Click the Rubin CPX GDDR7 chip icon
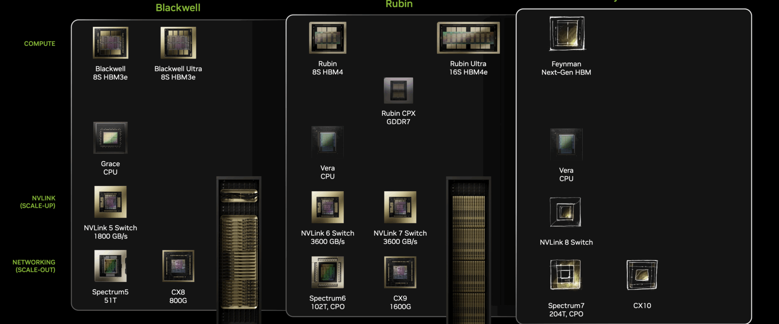 (398, 90)
